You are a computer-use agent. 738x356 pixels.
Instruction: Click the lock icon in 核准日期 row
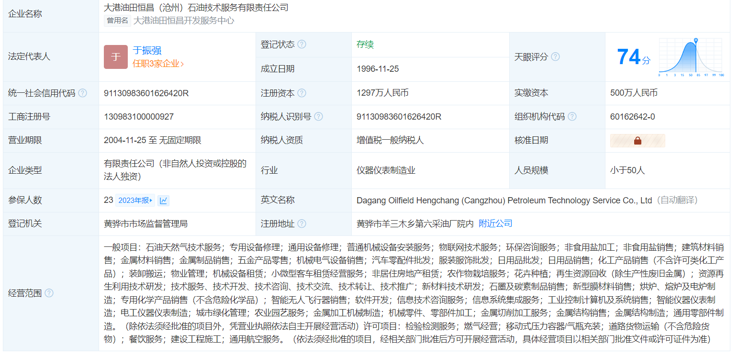pyautogui.click(x=637, y=141)
